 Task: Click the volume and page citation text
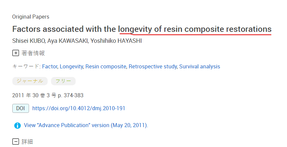coord(48,96)
